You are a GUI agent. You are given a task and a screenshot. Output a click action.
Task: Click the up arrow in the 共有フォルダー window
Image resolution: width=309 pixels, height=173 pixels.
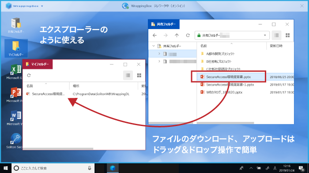click(177, 35)
